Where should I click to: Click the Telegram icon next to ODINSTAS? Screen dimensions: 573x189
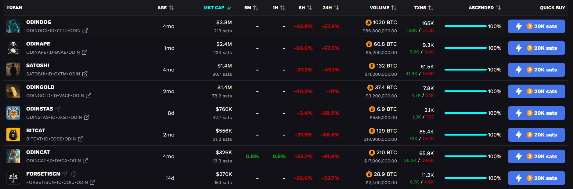58,109
